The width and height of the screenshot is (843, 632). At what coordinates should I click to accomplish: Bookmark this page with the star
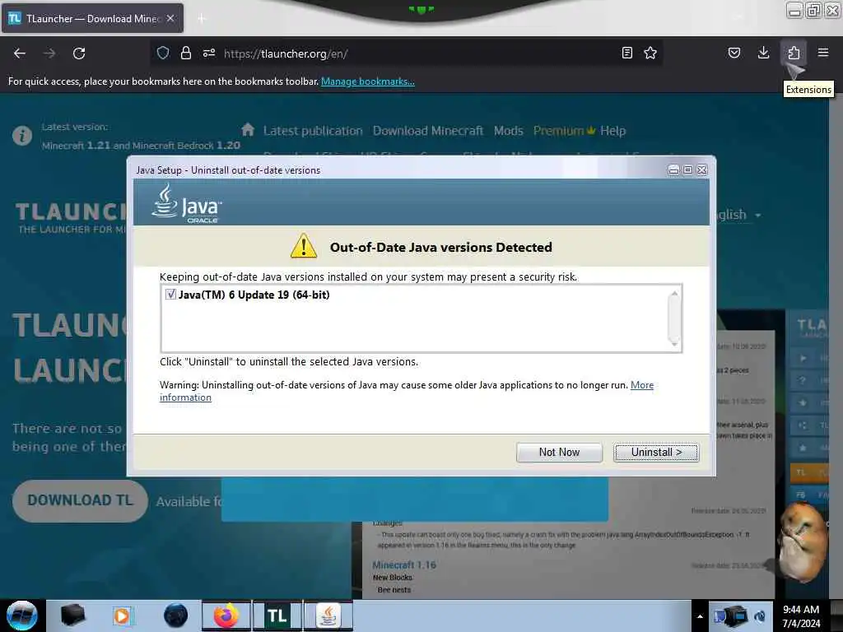(x=650, y=53)
